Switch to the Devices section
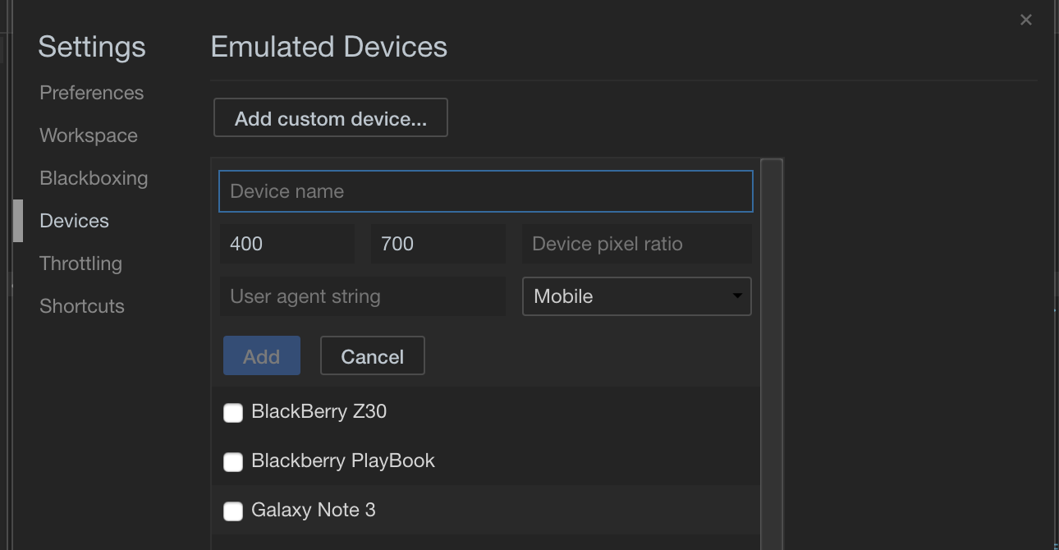 point(74,221)
